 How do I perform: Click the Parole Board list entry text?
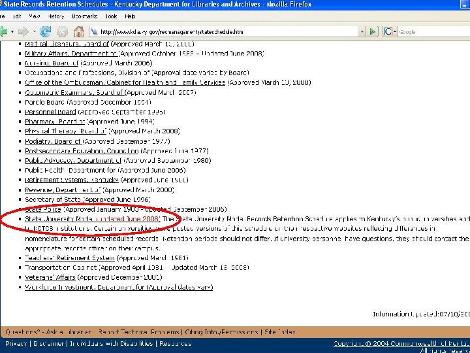click(88, 102)
